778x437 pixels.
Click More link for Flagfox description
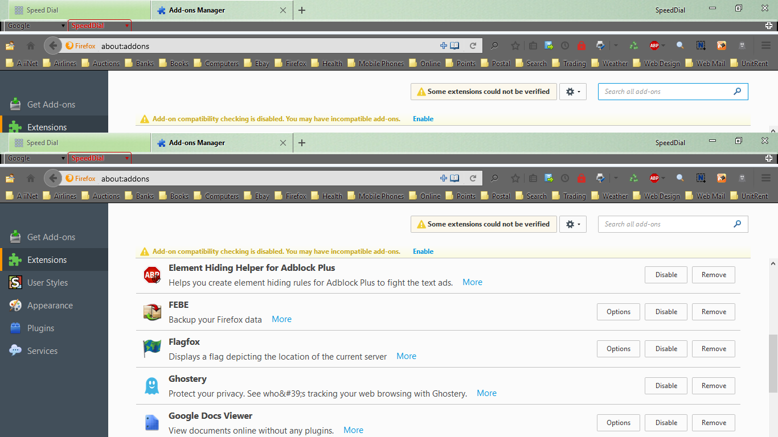(x=406, y=356)
